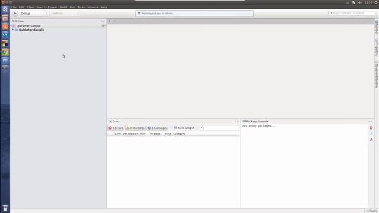379x213 pixels.
Task: Select the Errors pad tab
Action: click(x=114, y=121)
